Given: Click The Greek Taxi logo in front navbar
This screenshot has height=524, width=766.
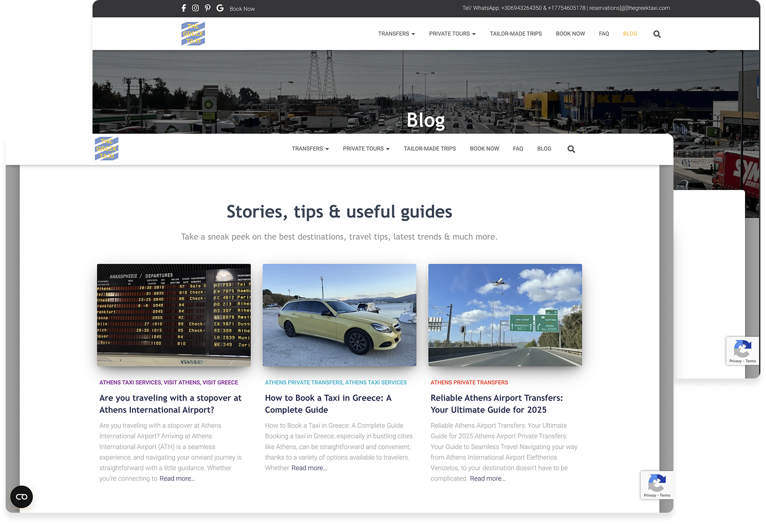Looking at the screenshot, I should tap(107, 149).
